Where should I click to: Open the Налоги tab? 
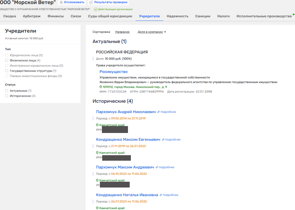[223, 16]
